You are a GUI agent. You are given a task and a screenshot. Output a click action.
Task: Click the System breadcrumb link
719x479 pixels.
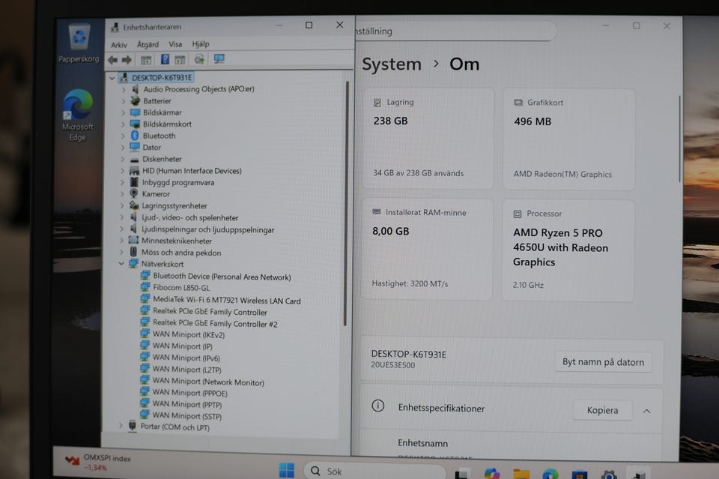392,64
